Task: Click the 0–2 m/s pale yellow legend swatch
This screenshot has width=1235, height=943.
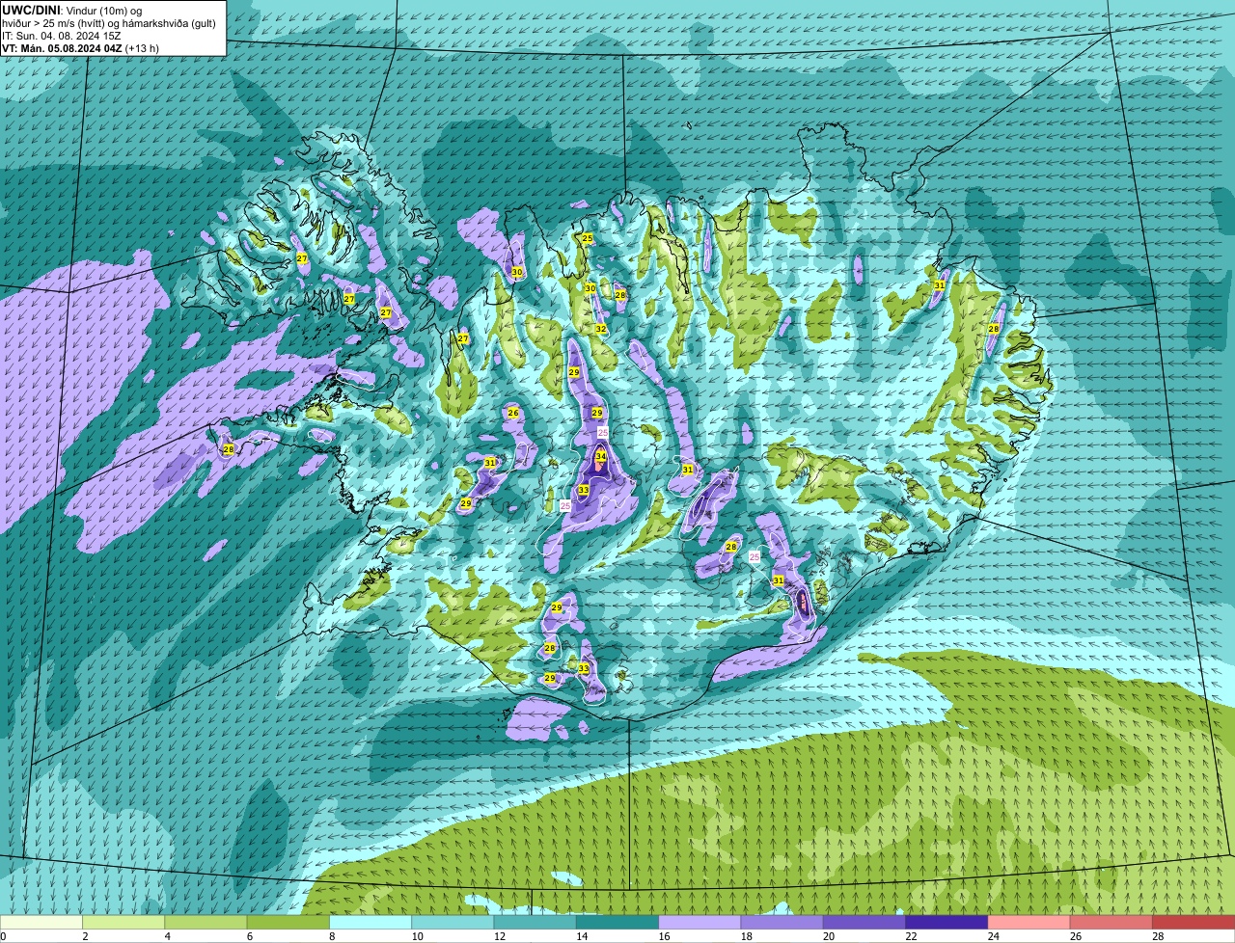Action: [41, 923]
